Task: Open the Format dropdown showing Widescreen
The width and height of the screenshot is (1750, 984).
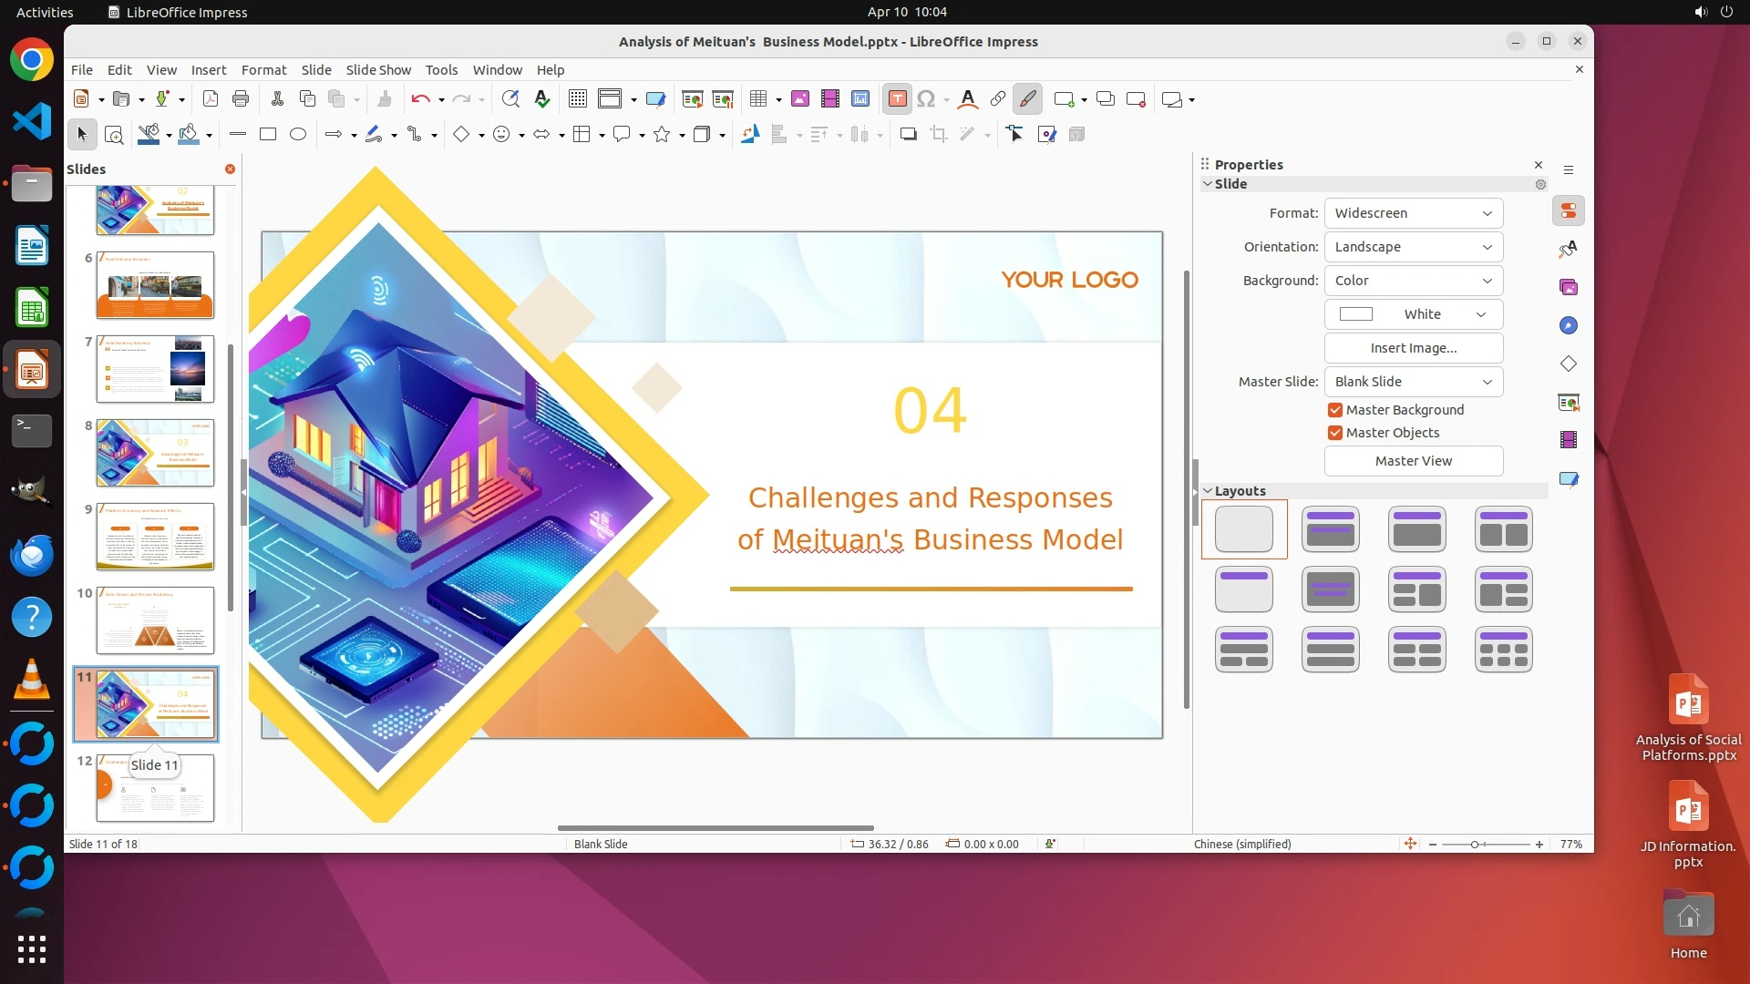Action: (1413, 213)
